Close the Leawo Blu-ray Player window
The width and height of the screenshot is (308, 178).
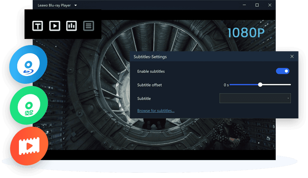tap(270, 5)
